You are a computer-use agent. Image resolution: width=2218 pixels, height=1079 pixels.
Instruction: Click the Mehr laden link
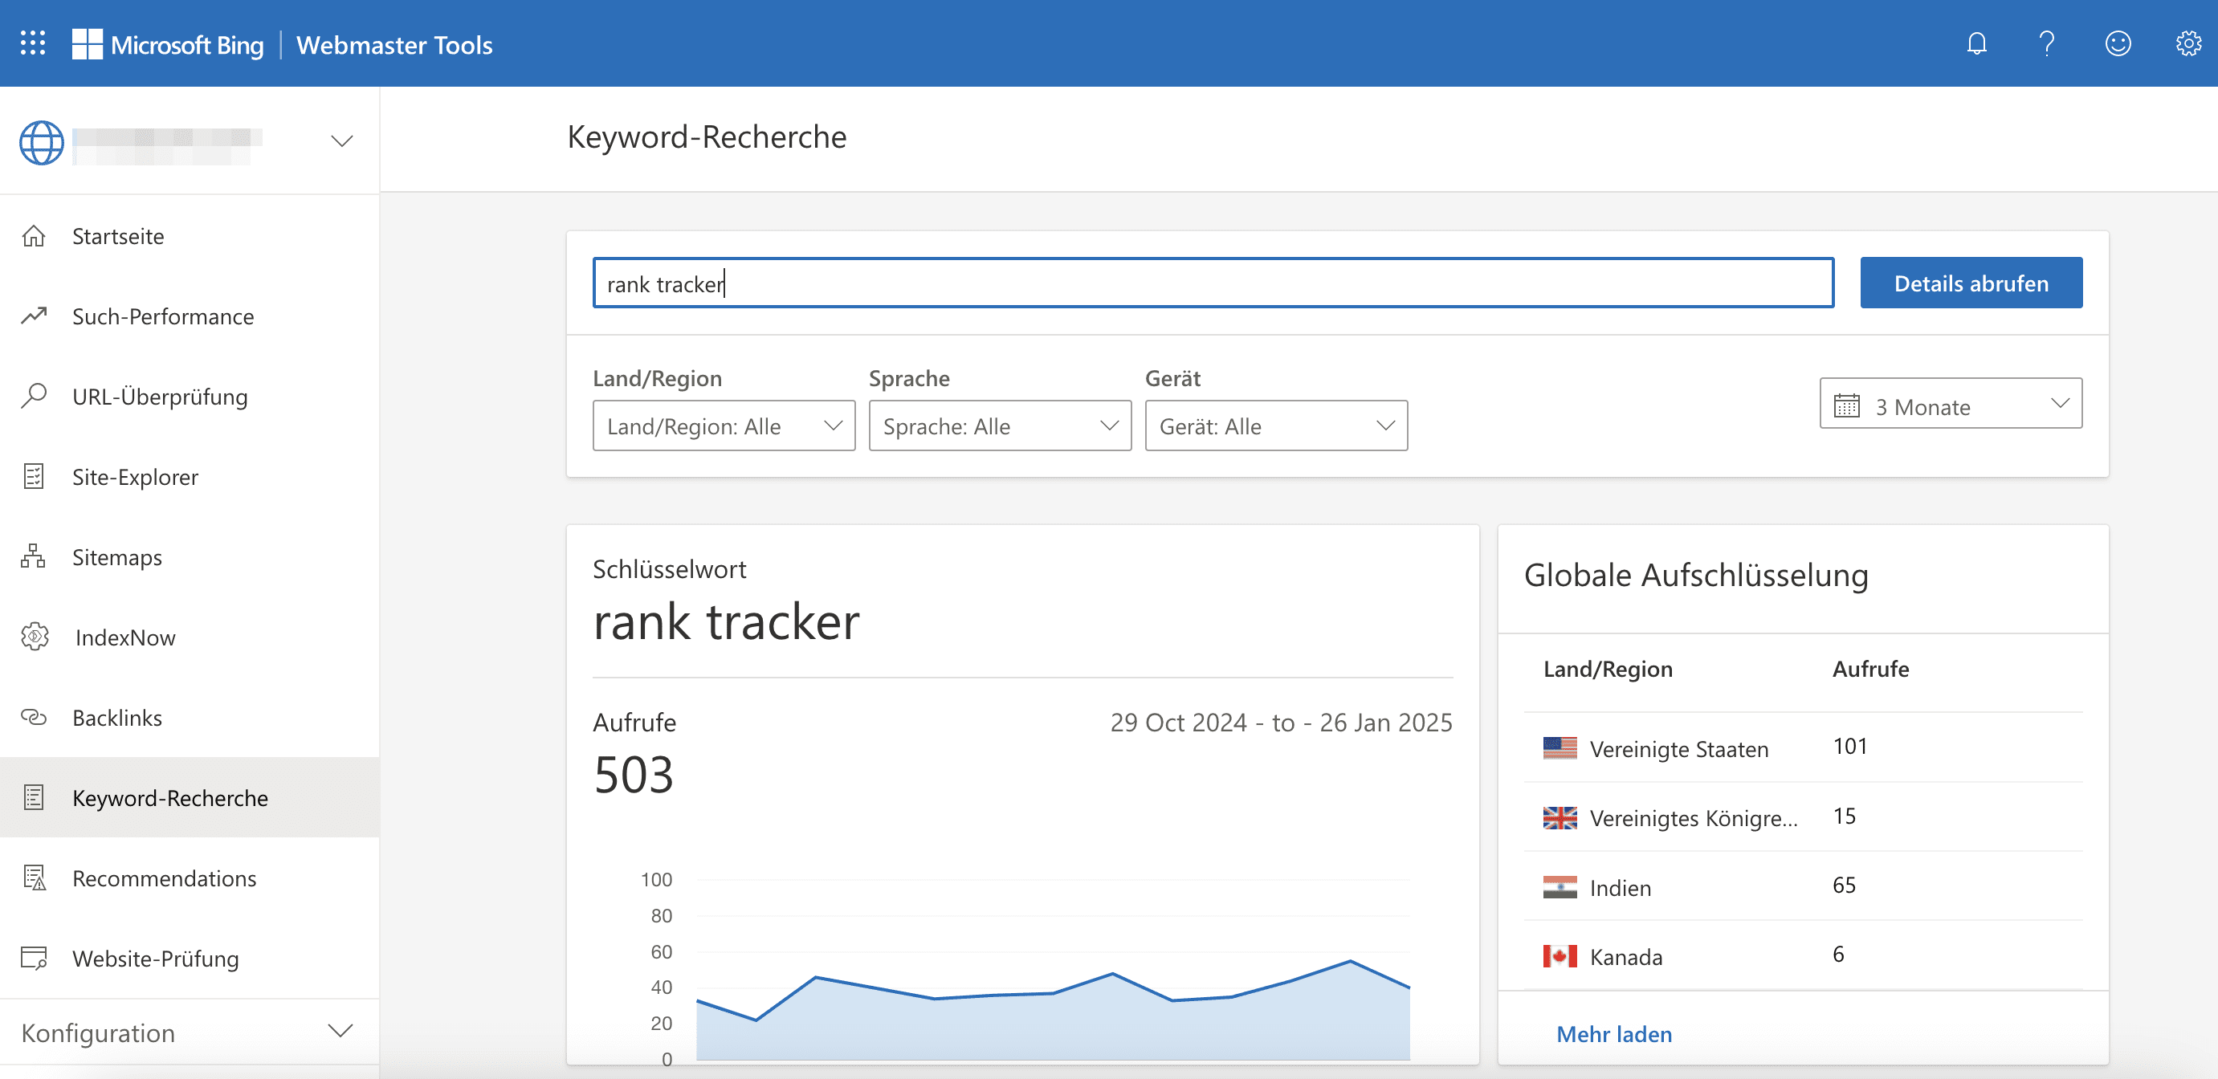[x=1613, y=1033]
